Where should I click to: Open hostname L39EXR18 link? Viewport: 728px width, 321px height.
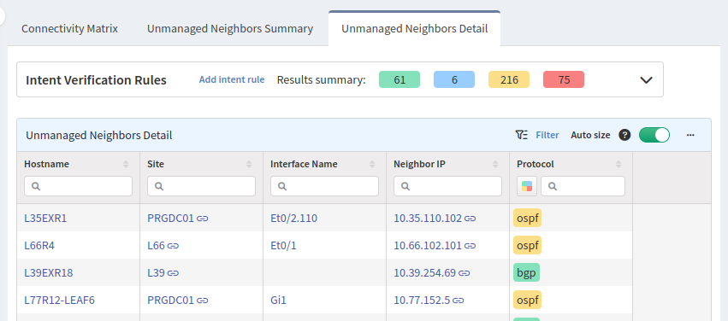coord(48,272)
